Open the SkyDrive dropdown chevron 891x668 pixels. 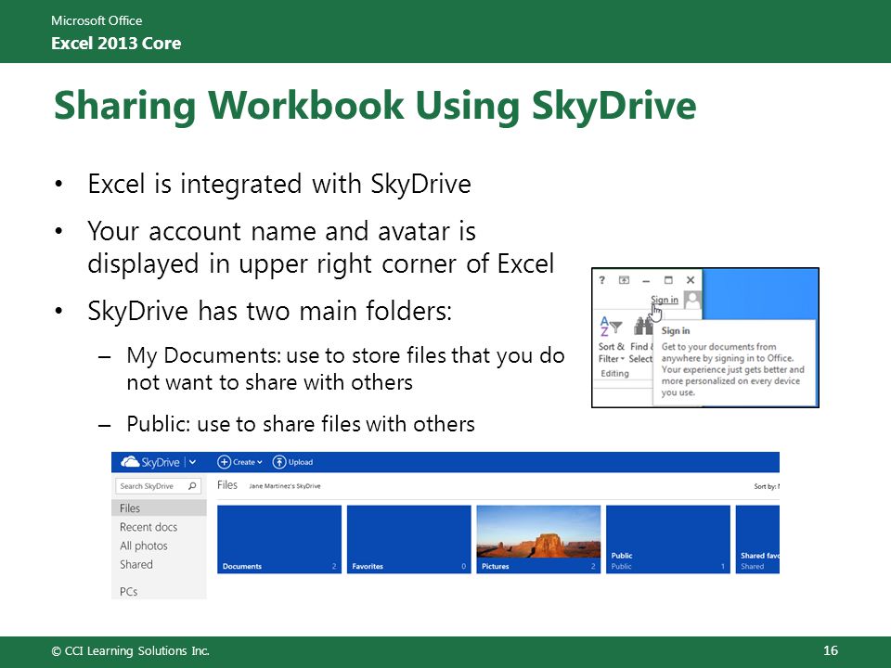(193, 462)
